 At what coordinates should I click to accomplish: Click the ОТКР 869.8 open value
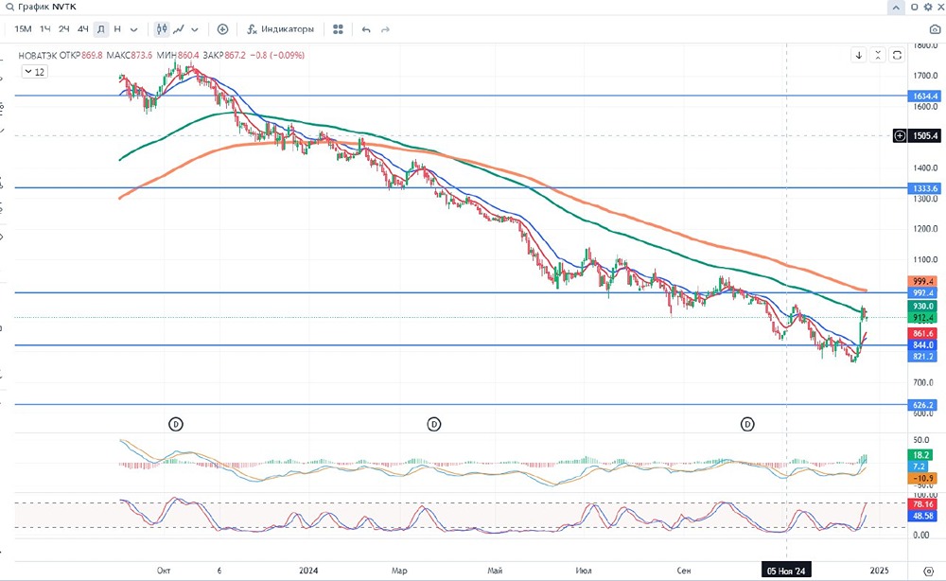tap(81, 55)
